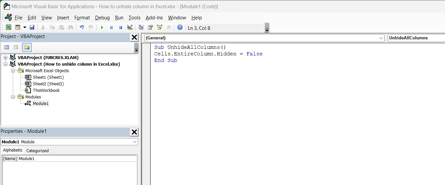Click Cells.EntireColumn.Hidden = False code line

click(x=209, y=54)
